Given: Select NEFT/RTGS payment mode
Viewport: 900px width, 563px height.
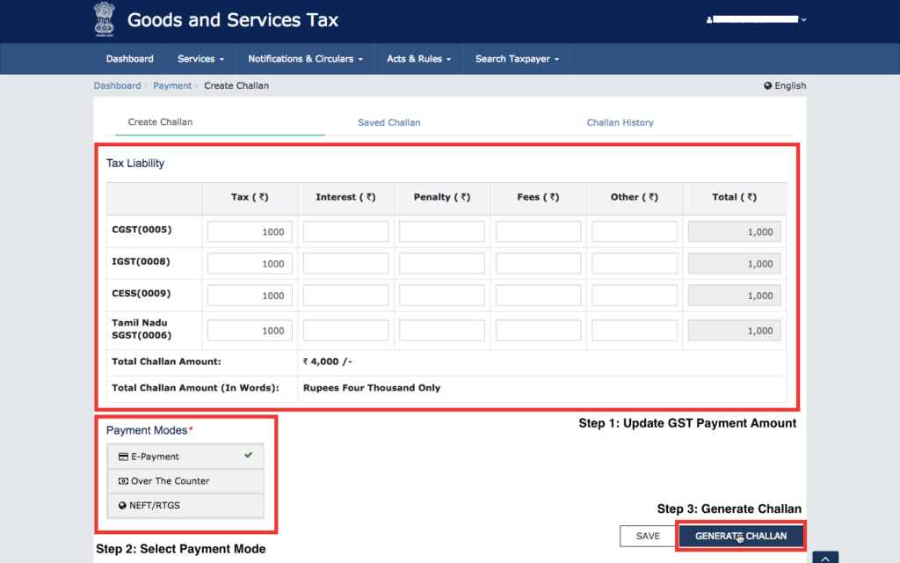Looking at the screenshot, I should tap(185, 506).
